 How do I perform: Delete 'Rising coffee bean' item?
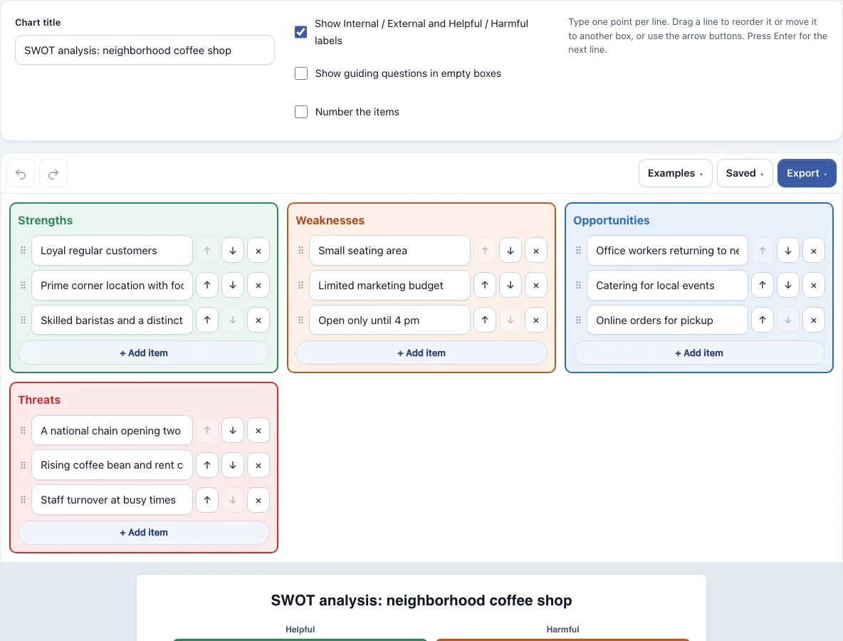pyautogui.click(x=258, y=465)
